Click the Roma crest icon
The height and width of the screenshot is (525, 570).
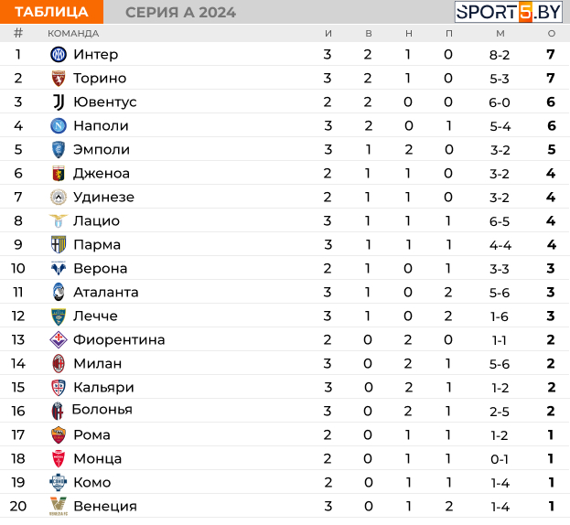coord(59,434)
